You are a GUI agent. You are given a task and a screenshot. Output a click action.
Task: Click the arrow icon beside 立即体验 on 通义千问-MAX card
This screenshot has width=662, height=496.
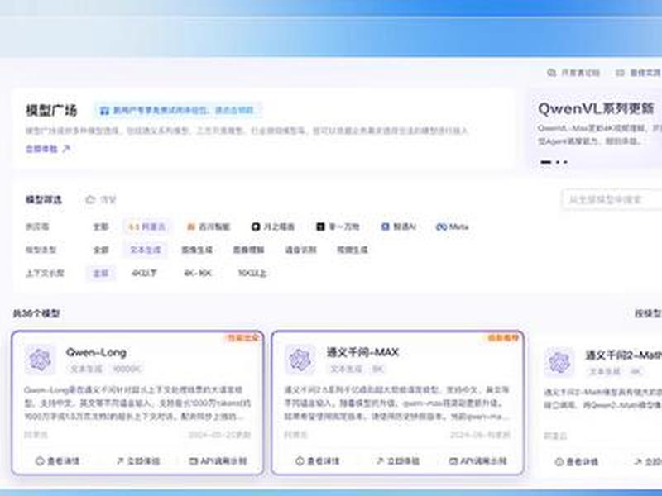[380, 461]
